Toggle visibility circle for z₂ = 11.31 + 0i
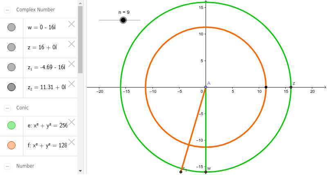The width and height of the screenshot is (327, 175). coord(11,87)
